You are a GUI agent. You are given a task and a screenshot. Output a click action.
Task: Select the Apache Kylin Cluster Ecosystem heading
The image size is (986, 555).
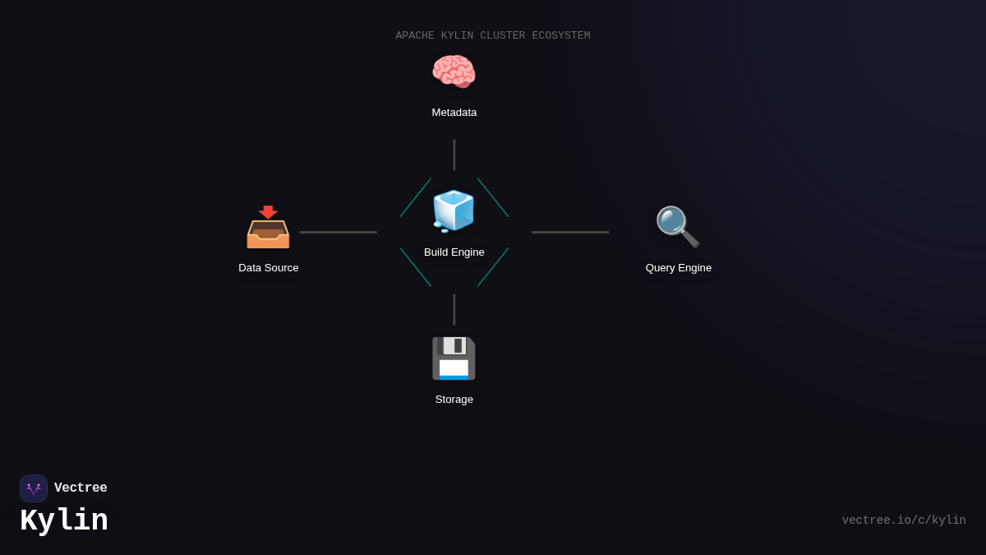pos(492,36)
